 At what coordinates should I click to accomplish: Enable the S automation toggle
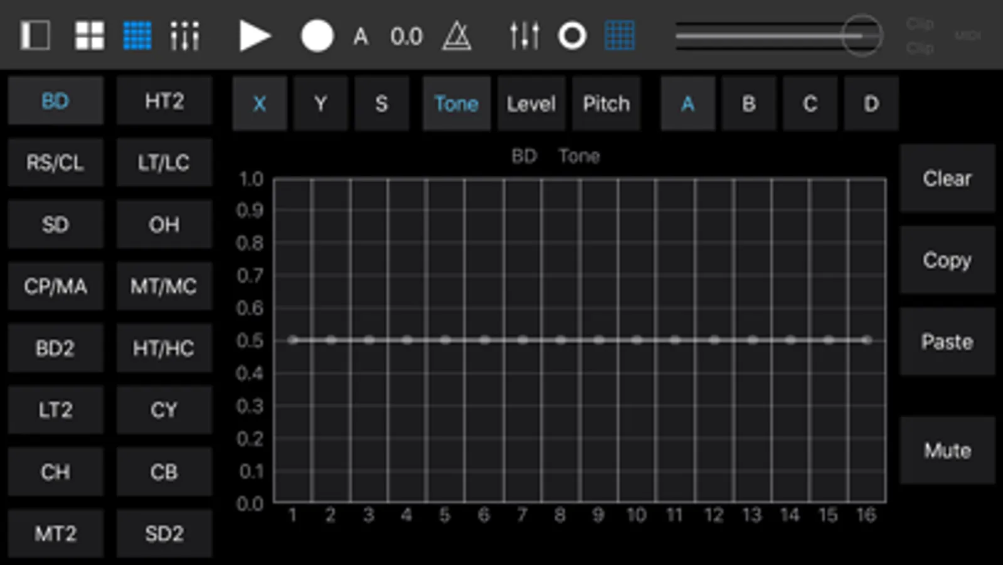[x=381, y=104]
